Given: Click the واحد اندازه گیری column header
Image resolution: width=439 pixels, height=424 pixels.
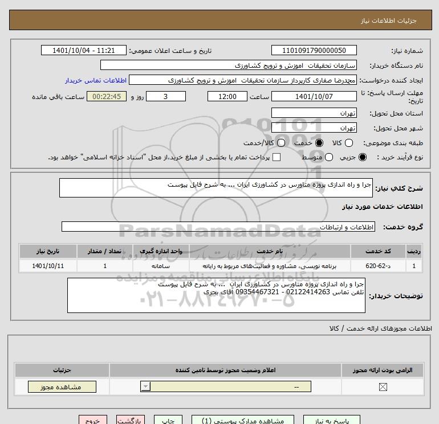Looking at the screenshot, I should click(x=161, y=251).
